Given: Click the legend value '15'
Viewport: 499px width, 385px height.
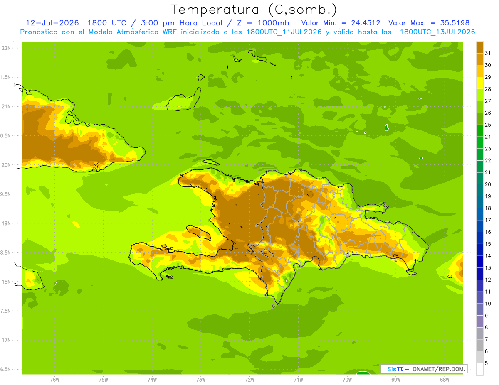Looking at the screenshot, I should pos(488,244).
